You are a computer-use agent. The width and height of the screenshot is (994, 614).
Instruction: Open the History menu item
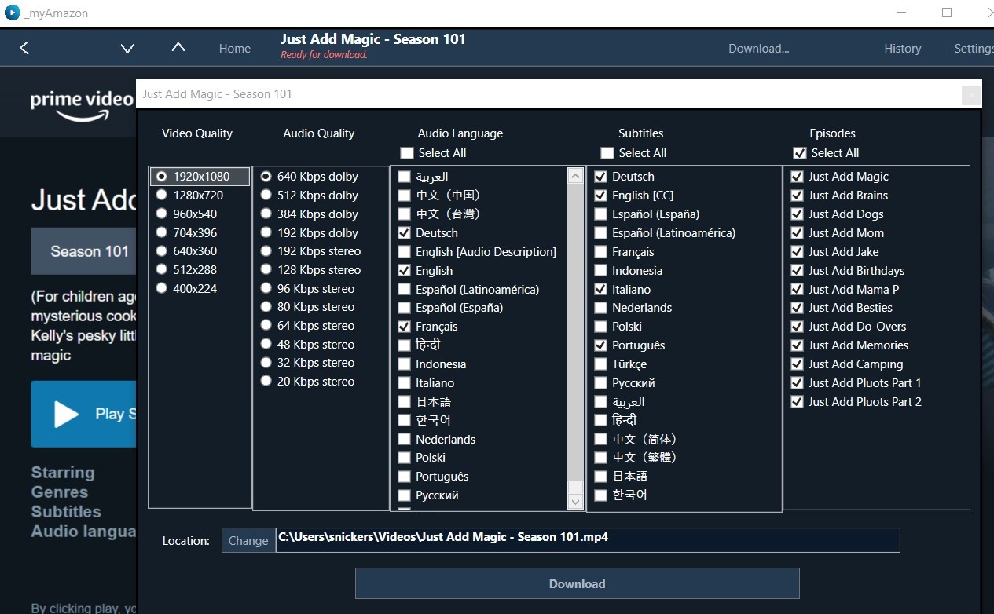pos(902,49)
